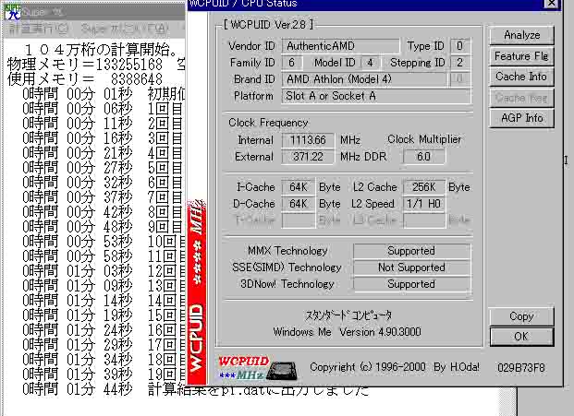Screen dimensions: 574x416
Task: Select the Vendor ID AuthenticAMD field
Action: click(x=340, y=46)
